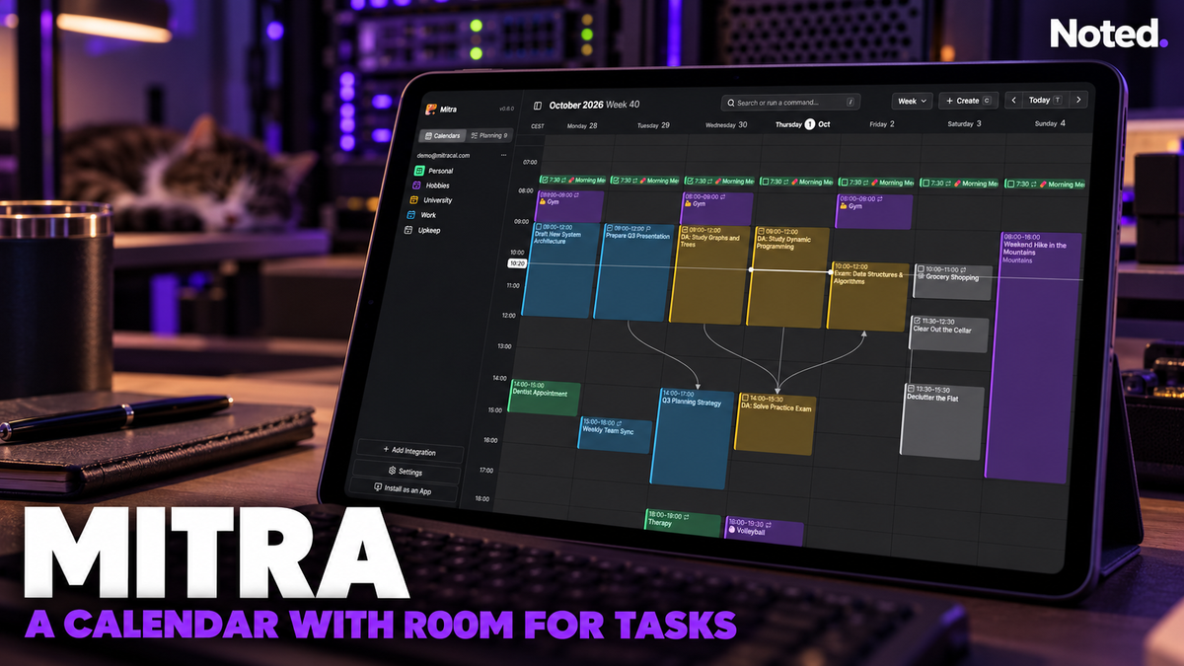The image size is (1184, 666).
Task: Open Wednesday's Gym event
Action: (717, 208)
